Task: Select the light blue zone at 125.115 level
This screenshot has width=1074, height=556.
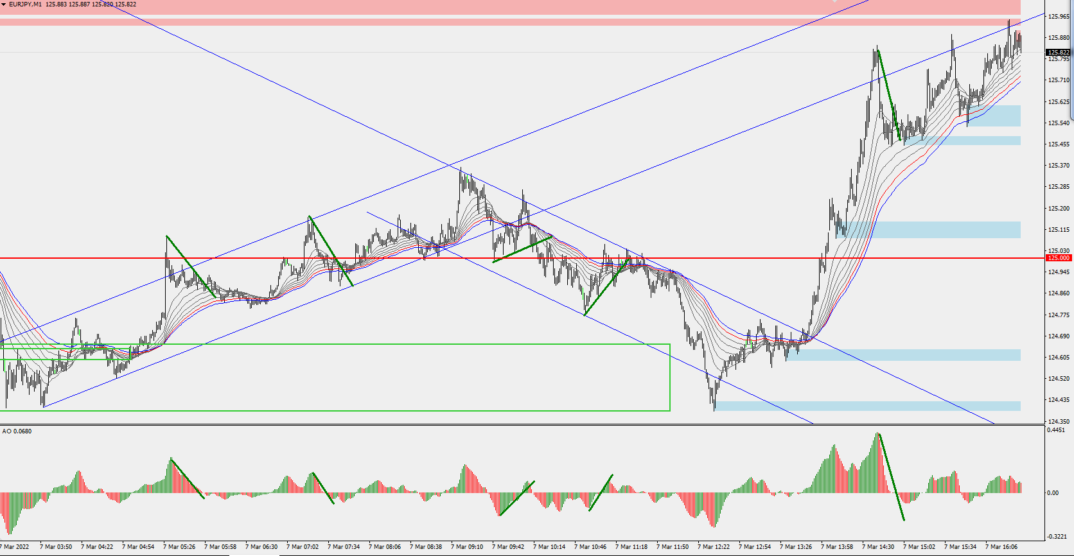Action: [x=929, y=230]
